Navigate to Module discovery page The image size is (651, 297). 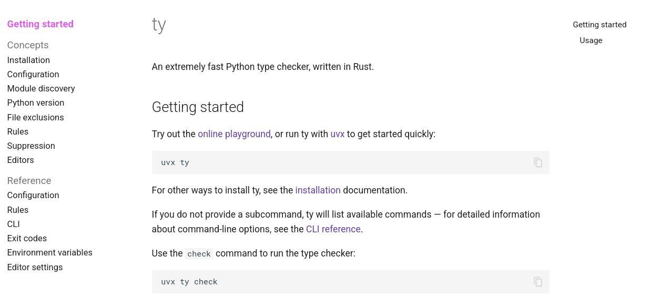(x=41, y=89)
